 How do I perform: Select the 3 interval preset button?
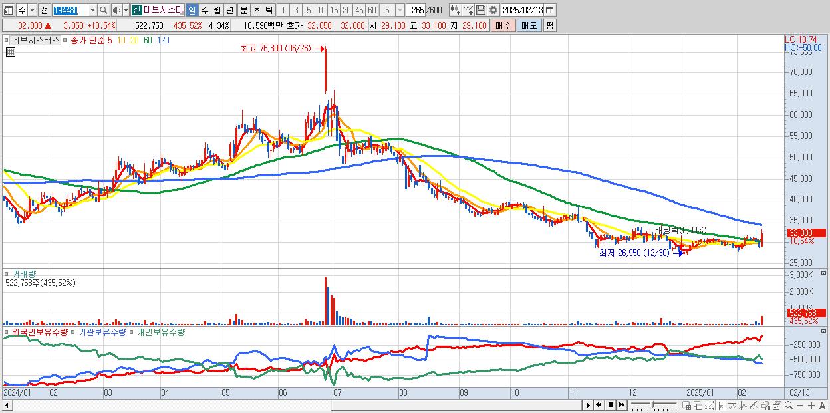[297, 10]
